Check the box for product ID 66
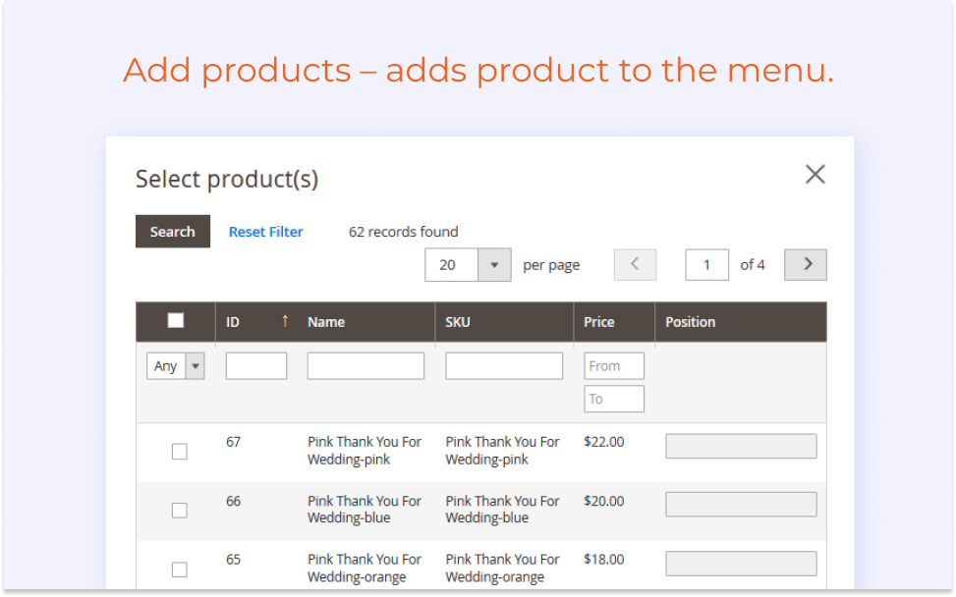The width and height of the screenshot is (956, 597). click(179, 510)
